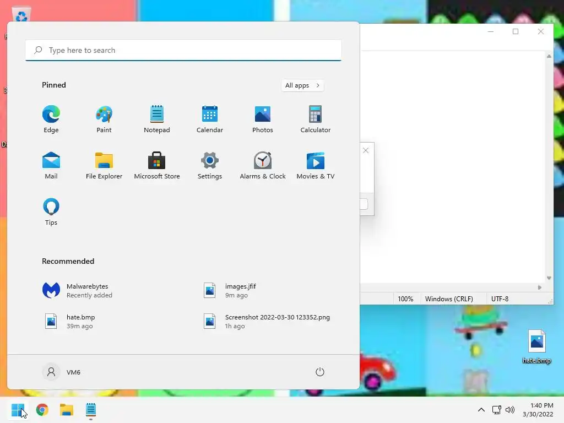The image size is (564, 423).
Task: Switch to Notepad on the taskbar
Action: 91,410
